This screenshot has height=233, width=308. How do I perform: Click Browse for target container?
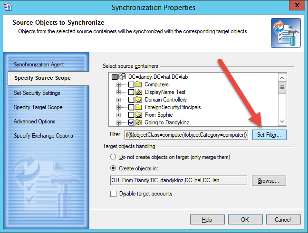point(269,181)
